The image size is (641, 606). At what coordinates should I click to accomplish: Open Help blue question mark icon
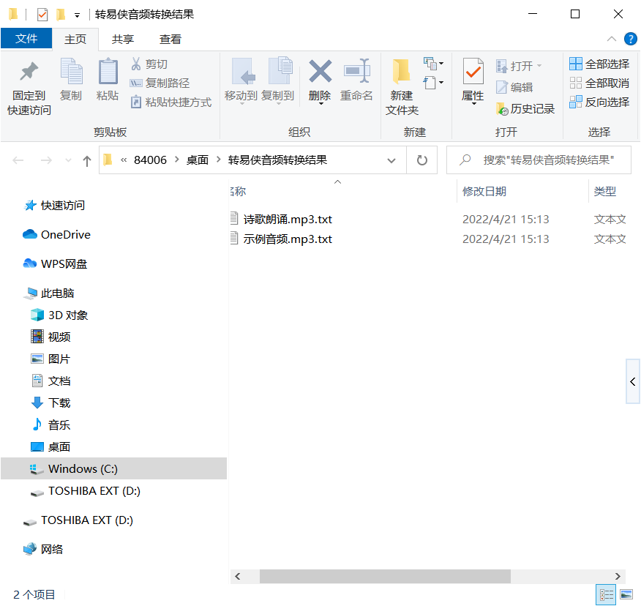[x=630, y=39]
